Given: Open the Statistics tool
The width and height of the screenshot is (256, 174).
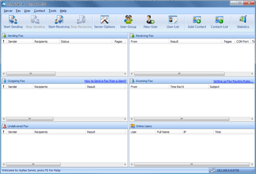Looking at the screenshot, I should (x=243, y=22).
